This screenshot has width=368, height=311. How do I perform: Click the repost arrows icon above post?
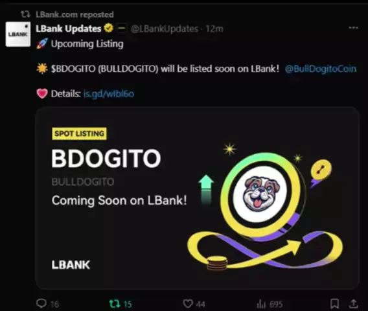(25, 14)
